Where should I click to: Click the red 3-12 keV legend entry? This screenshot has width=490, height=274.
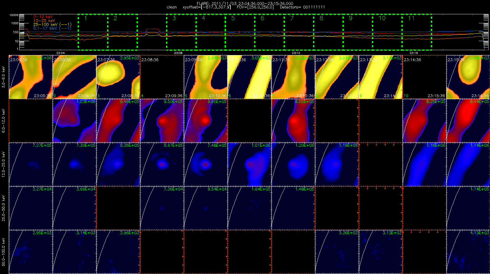coord(43,17)
